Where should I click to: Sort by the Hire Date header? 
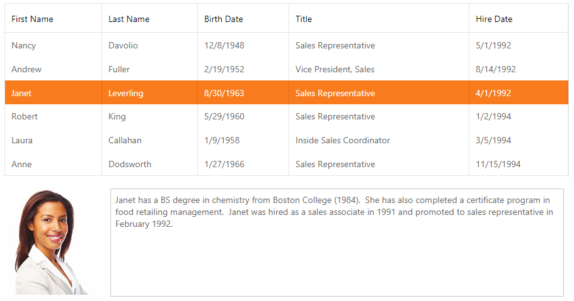coord(519,19)
